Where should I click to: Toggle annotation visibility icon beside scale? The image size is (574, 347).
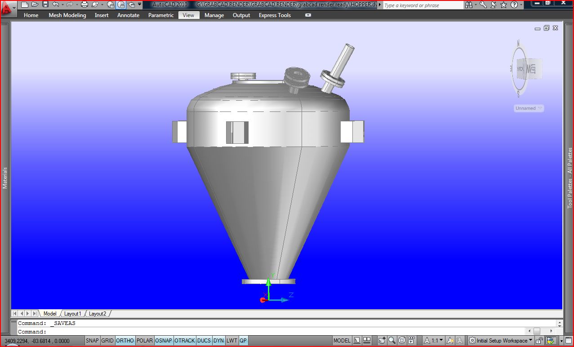click(450, 341)
